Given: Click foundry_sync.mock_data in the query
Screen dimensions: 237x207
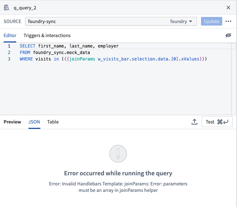Looking at the screenshot, I should pyautogui.click(x=61, y=53).
